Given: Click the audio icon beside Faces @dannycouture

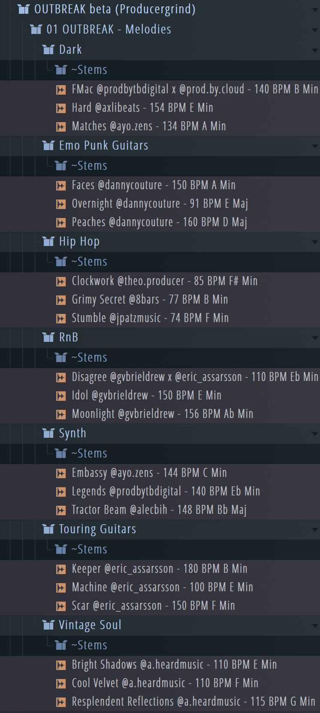Looking at the screenshot, I should pyautogui.click(x=61, y=185).
